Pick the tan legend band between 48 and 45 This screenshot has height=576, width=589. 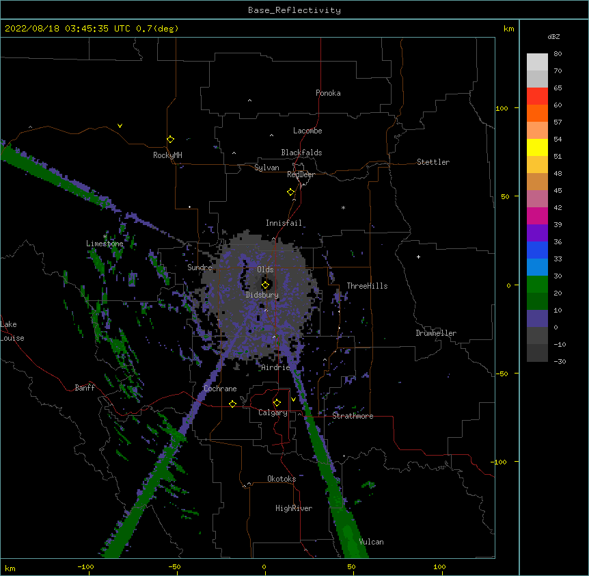pyautogui.click(x=537, y=181)
